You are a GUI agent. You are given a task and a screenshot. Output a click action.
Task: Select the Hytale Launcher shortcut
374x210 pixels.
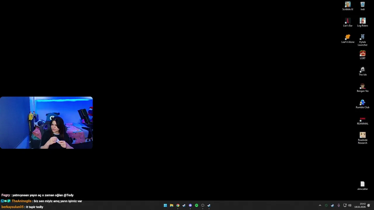pyautogui.click(x=363, y=40)
